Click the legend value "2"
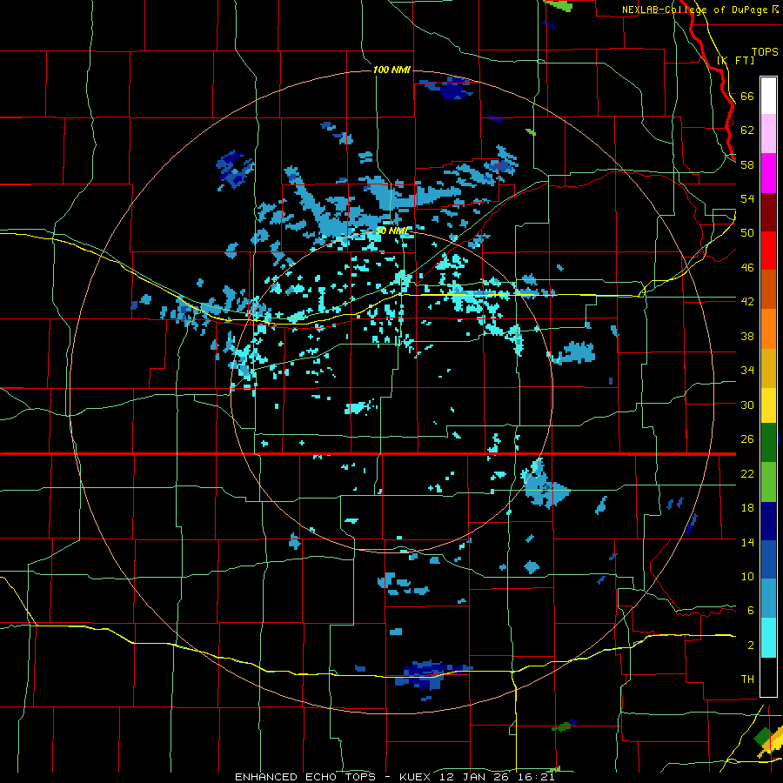 tap(750, 646)
